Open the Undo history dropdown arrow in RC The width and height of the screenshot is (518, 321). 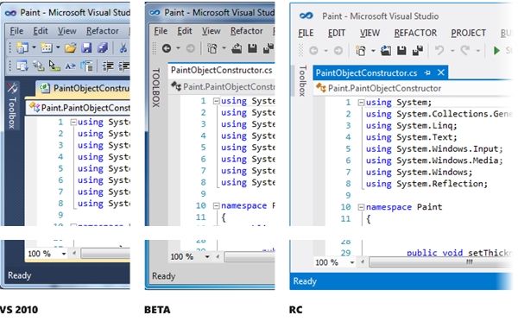point(452,51)
